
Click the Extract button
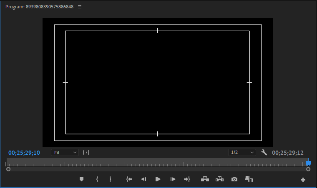(x=219, y=179)
